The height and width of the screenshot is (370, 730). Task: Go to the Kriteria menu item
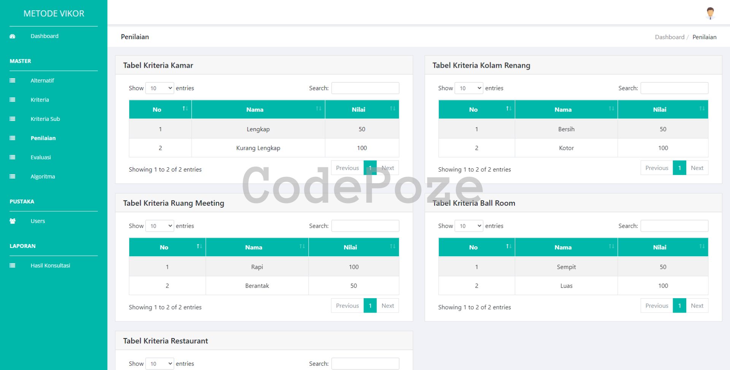coord(40,100)
